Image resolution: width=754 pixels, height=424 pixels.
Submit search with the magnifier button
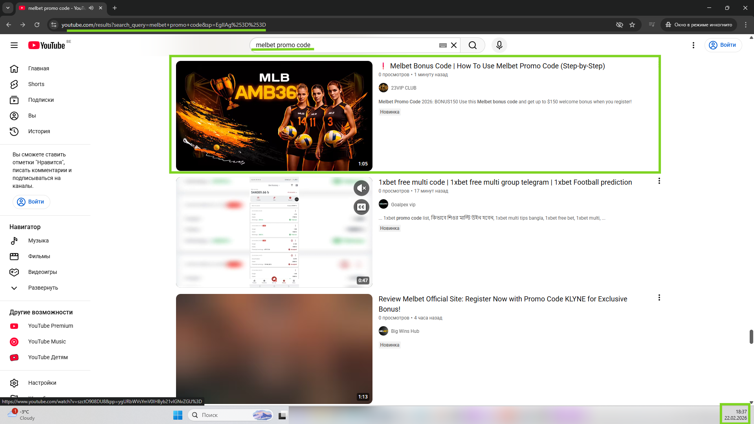click(473, 45)
